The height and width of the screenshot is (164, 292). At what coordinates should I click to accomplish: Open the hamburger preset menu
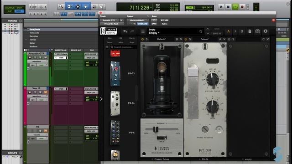tap(143, 31)
